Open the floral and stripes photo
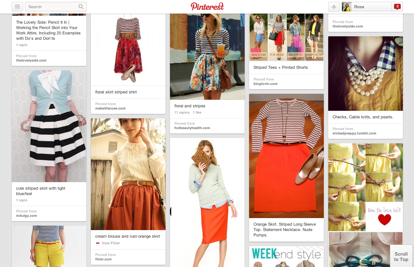 (207, 56)
